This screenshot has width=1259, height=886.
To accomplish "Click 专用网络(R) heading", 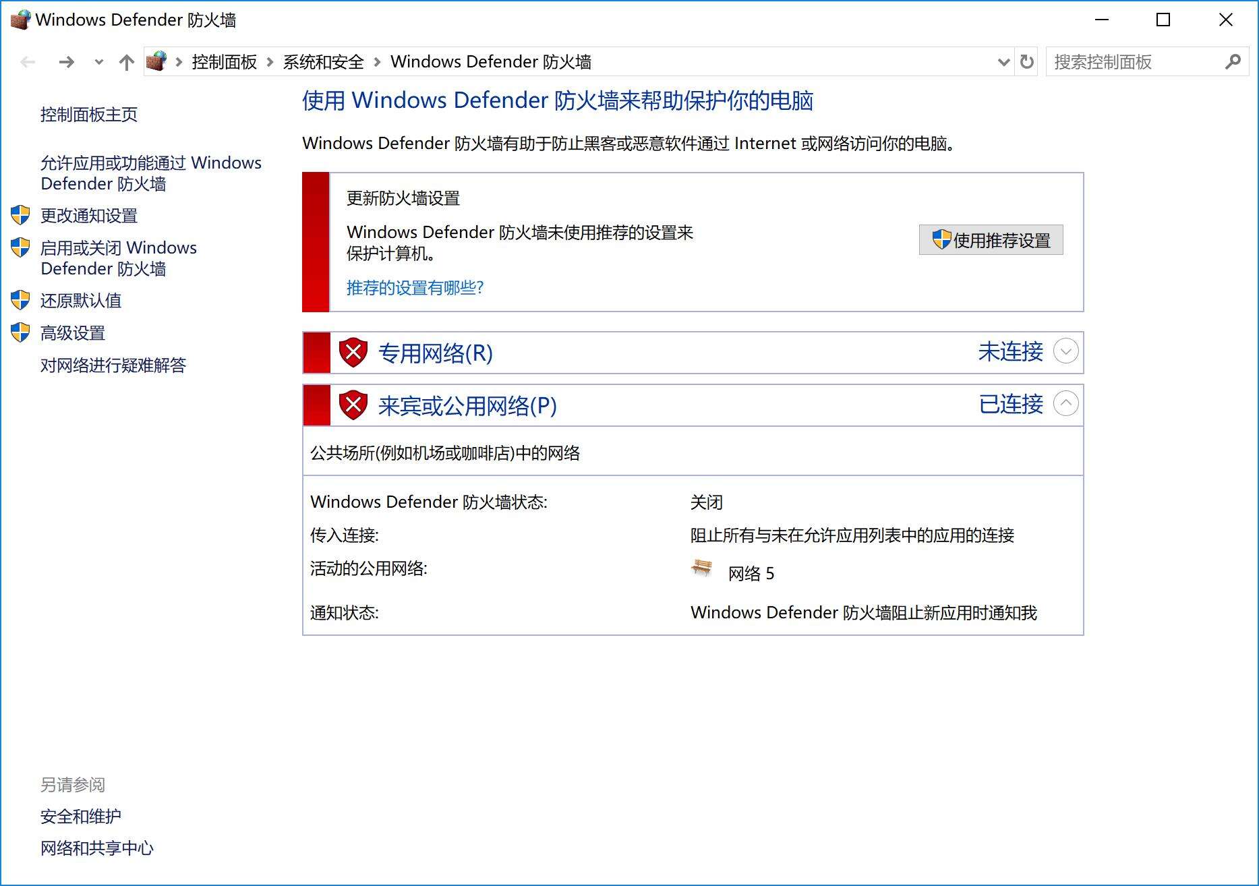I will 436,353.
